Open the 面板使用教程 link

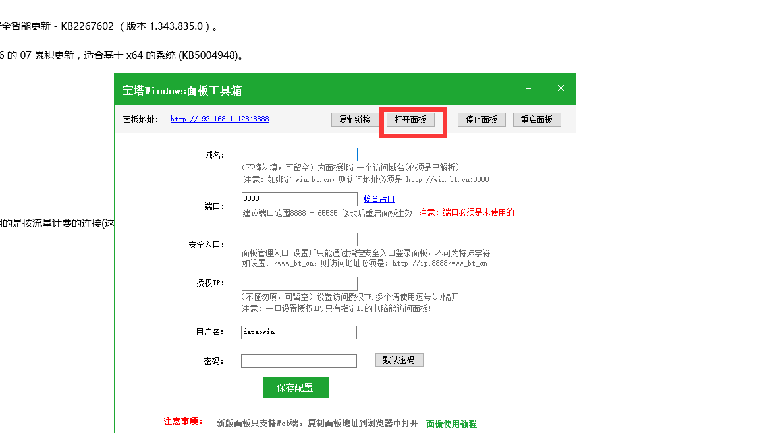[451, 424]
